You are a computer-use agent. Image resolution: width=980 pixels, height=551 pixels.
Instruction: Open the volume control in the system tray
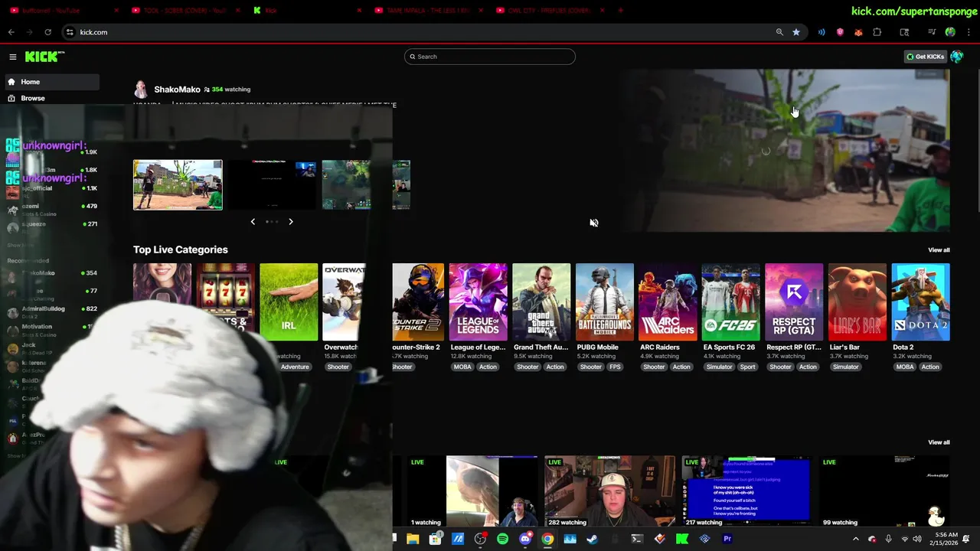pos(916,539)
